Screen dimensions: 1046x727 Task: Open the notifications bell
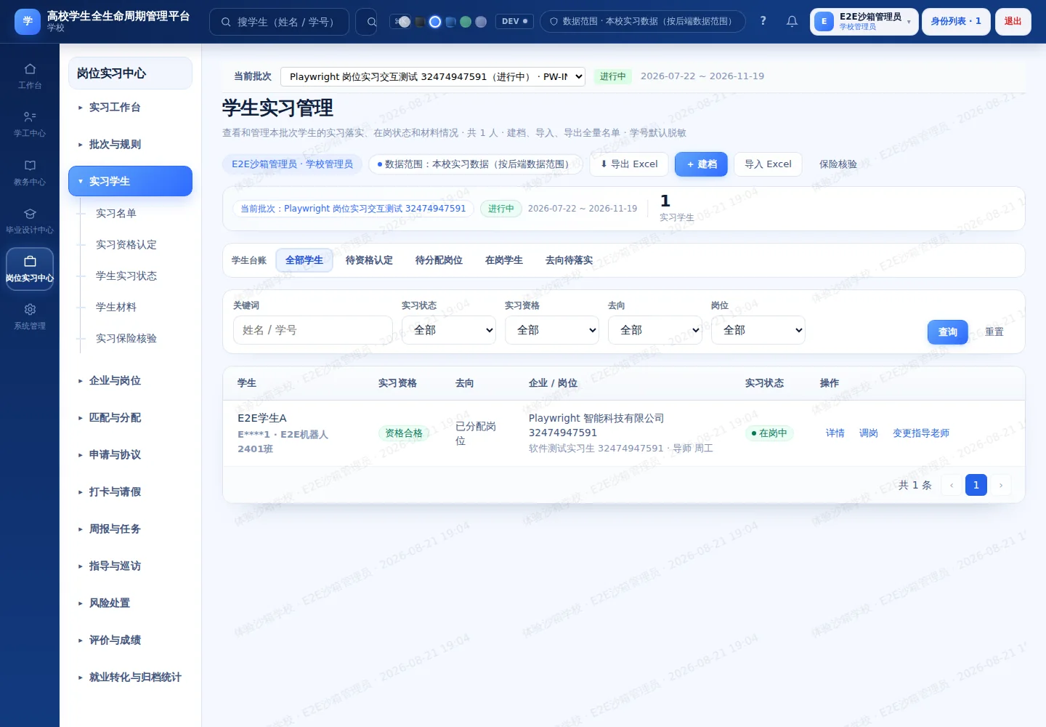point(792,21)
